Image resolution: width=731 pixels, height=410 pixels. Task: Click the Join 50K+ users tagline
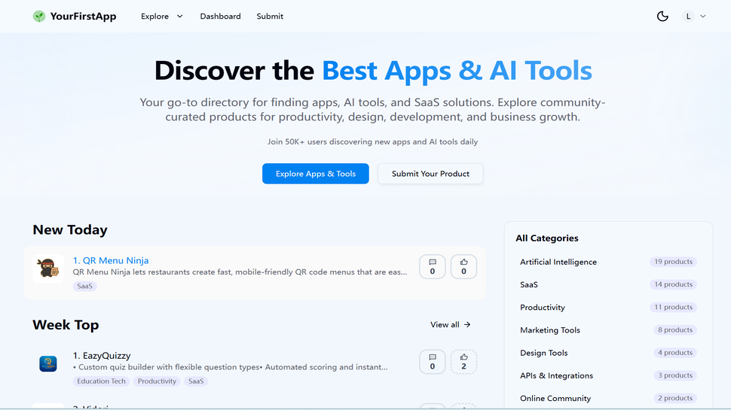click(x=372, y=142)
